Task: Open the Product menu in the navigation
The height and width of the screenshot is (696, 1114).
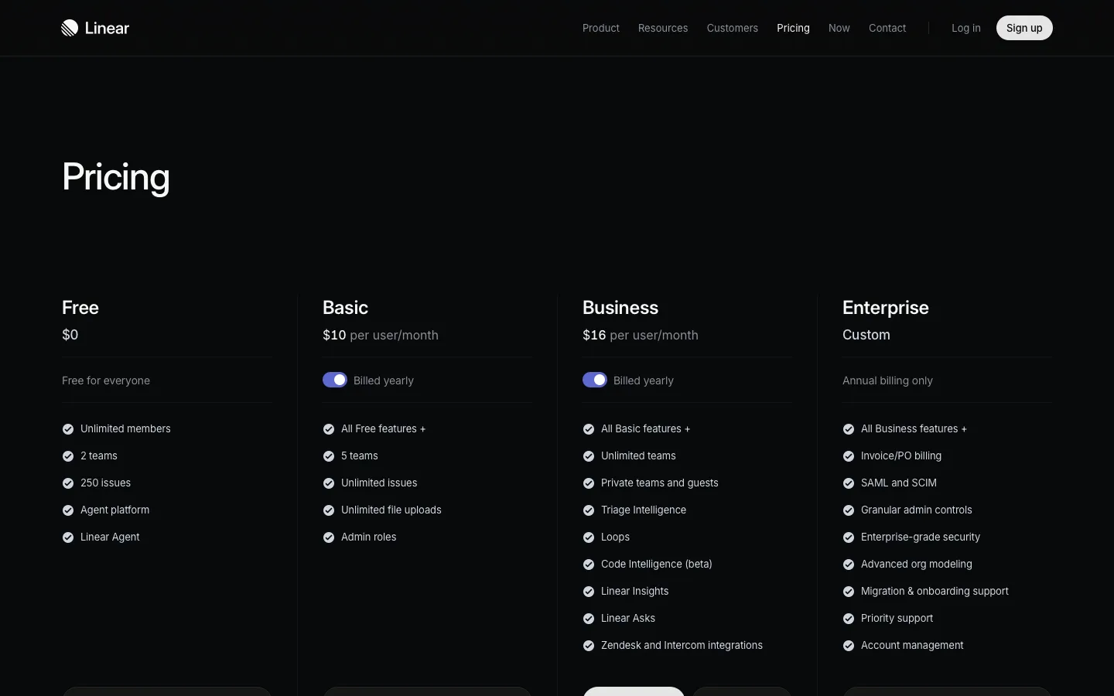Action: pyautogui.click(x=601, y=28)
